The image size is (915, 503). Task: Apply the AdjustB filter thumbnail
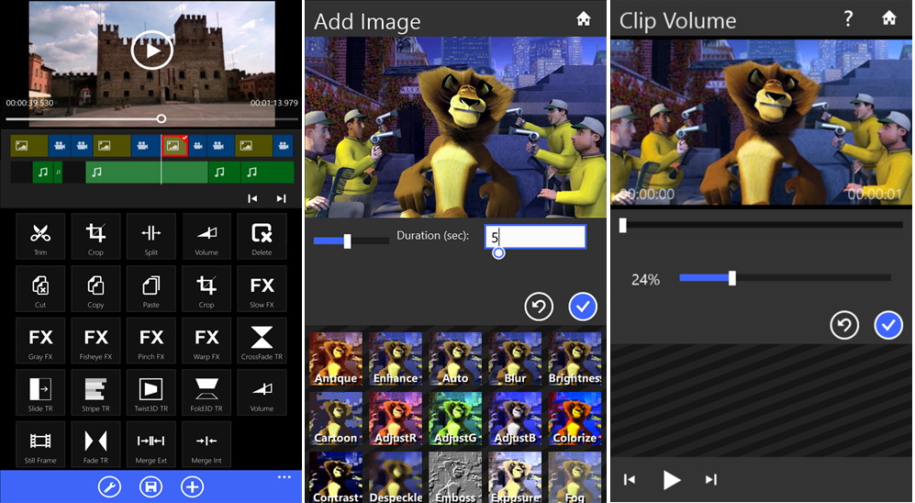pyautogui.click(x=515, y=419)
